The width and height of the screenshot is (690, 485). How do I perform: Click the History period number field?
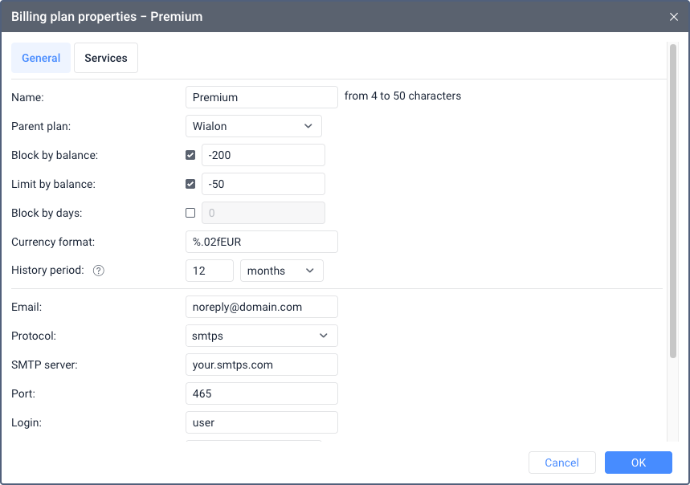(210, 271)
